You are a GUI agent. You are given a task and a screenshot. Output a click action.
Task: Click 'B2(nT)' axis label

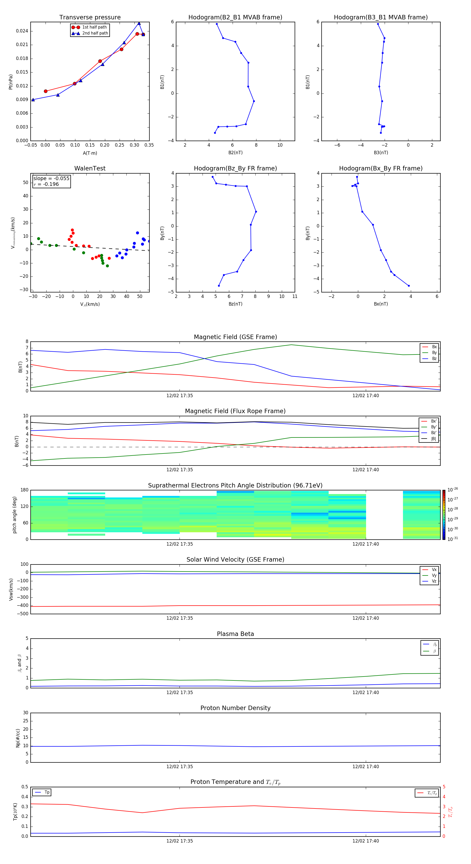click(x=235, y=153)
